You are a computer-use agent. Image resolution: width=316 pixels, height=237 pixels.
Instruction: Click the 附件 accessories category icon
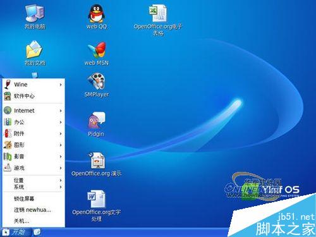8,133
